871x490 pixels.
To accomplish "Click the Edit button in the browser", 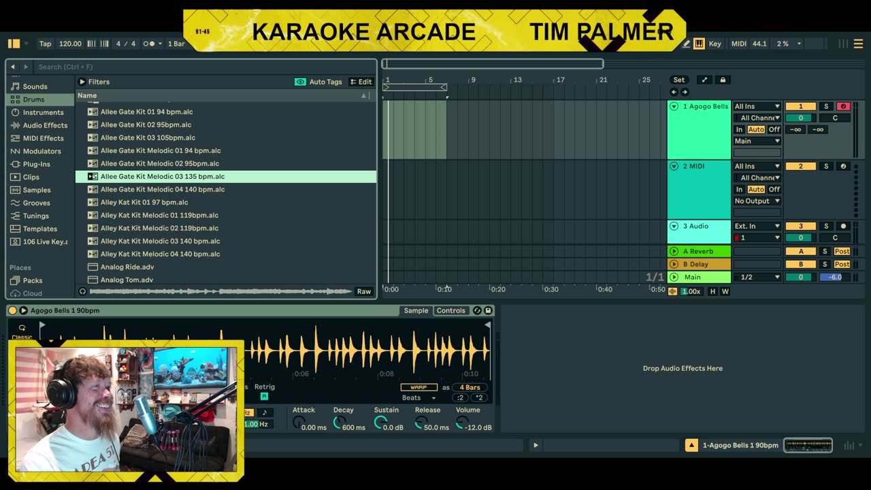I will [x=361, y=82].
